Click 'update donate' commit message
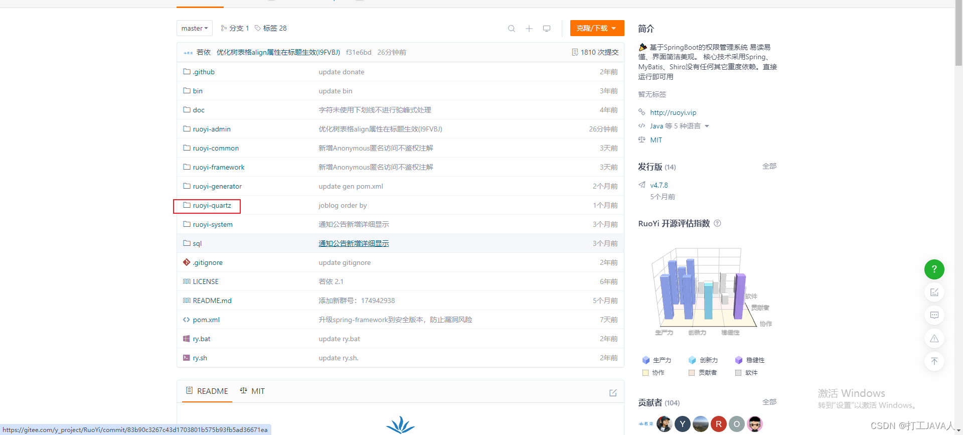Image resolution: width=963 pixels, height=435 pixels. 342,72
